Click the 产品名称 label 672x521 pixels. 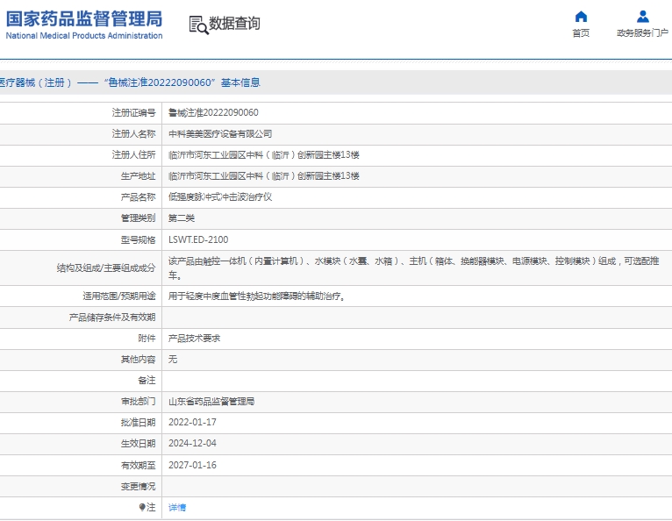[x=138, y=197]
